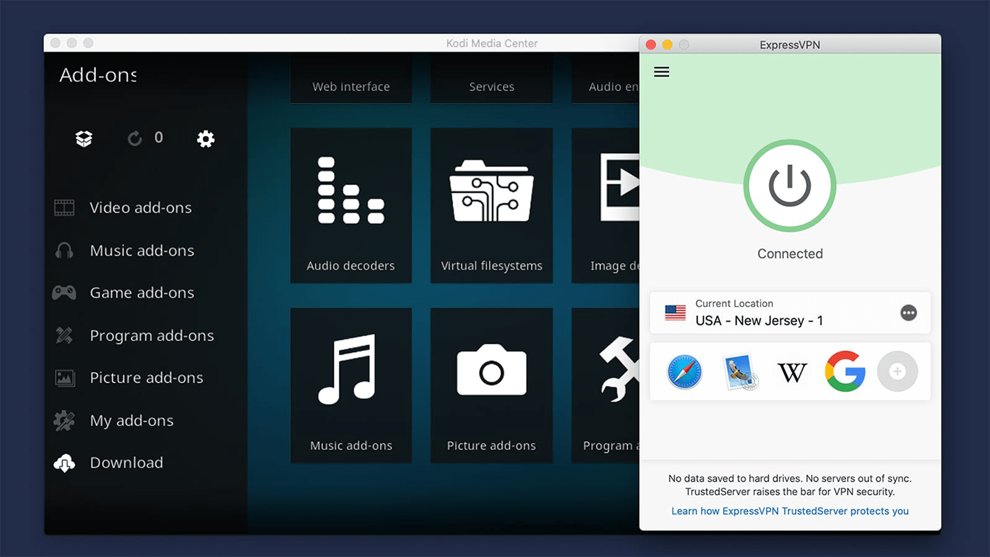Select Game add-ons in Kodi sidebar
The height and width of the screenshot is (557, 990).
pos(142,292)
